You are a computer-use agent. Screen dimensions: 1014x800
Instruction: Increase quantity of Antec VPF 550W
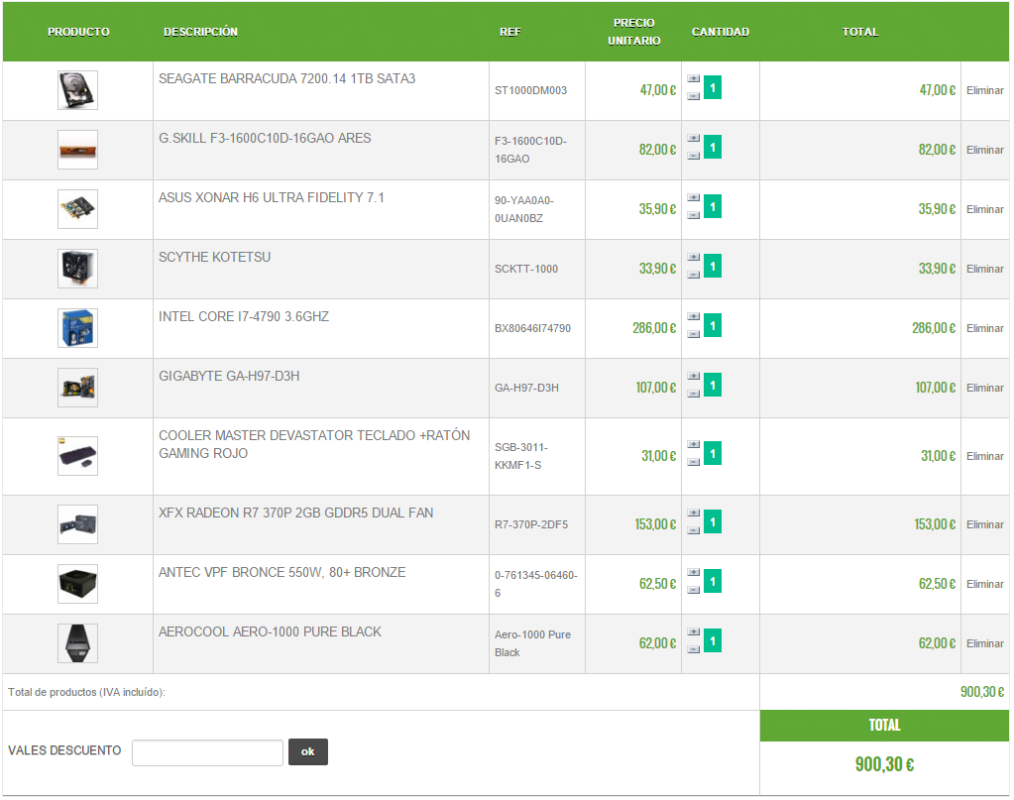(693, 573)
